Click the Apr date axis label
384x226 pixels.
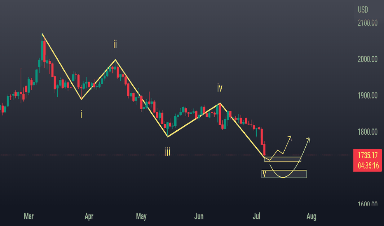(89, 216)
